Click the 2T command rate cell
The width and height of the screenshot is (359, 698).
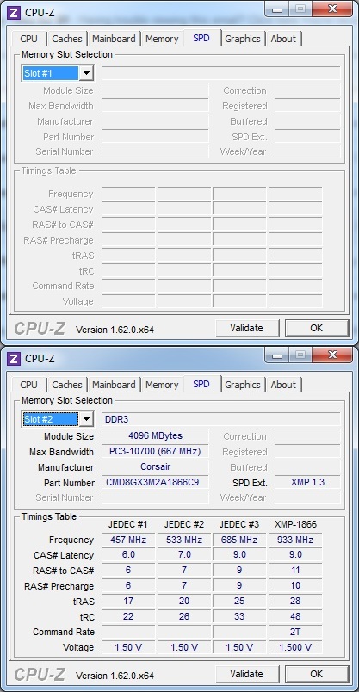295,632
